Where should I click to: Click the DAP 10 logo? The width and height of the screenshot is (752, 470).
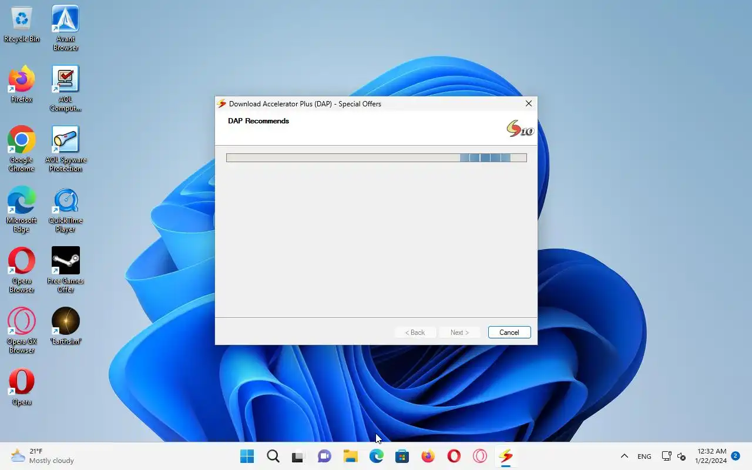click(520, 128)
